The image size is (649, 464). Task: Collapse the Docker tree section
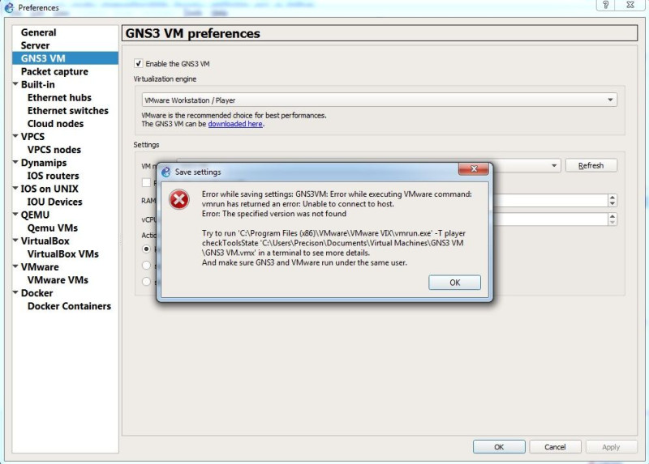pos(15,292)
